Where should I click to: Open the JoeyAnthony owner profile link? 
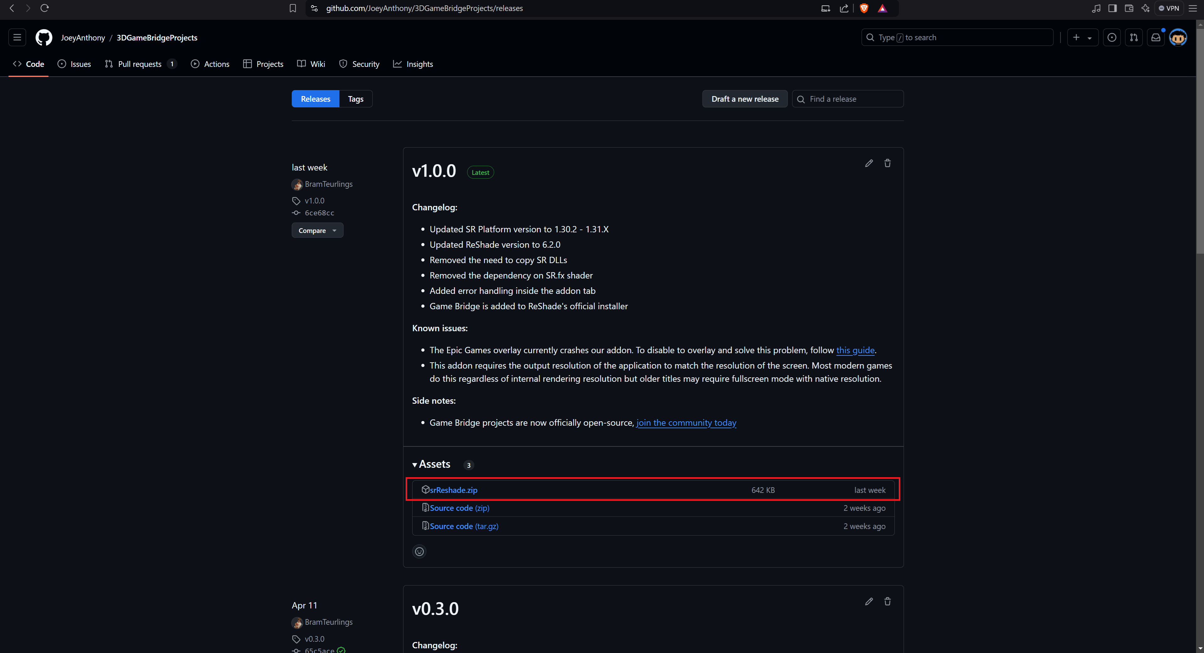click(83, 37)
